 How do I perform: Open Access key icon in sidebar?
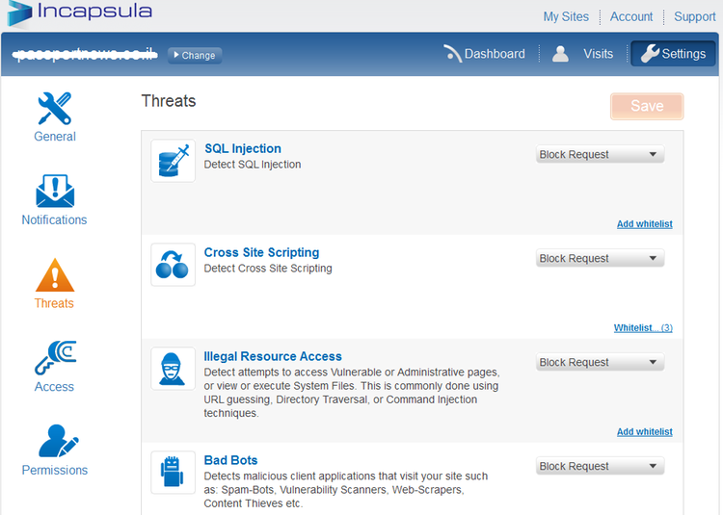(x=55, y=358)
